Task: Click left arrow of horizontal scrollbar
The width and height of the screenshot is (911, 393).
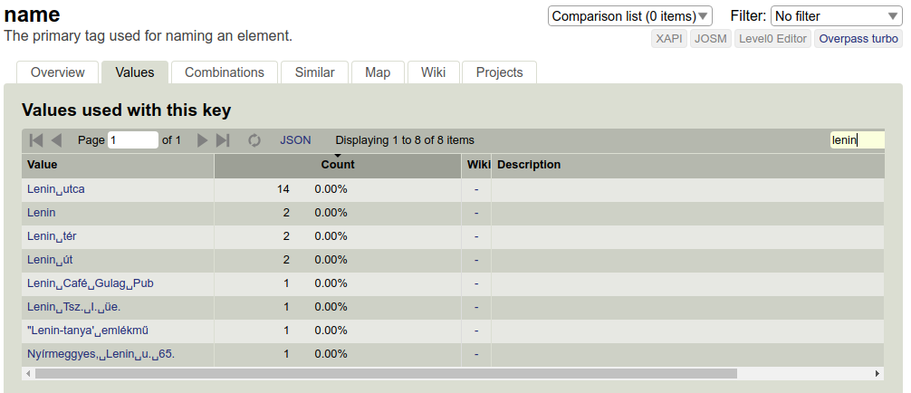Action: tap(28, 373)
